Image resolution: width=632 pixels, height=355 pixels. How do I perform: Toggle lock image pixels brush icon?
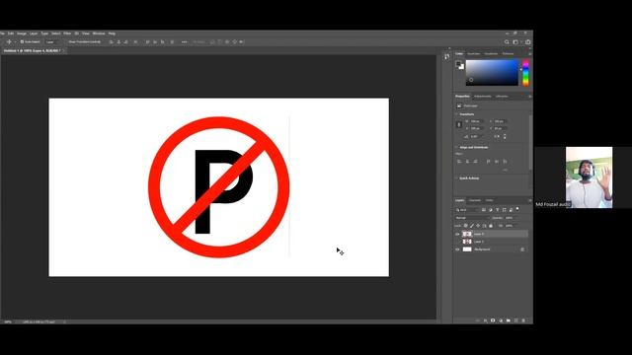point(472,226)
